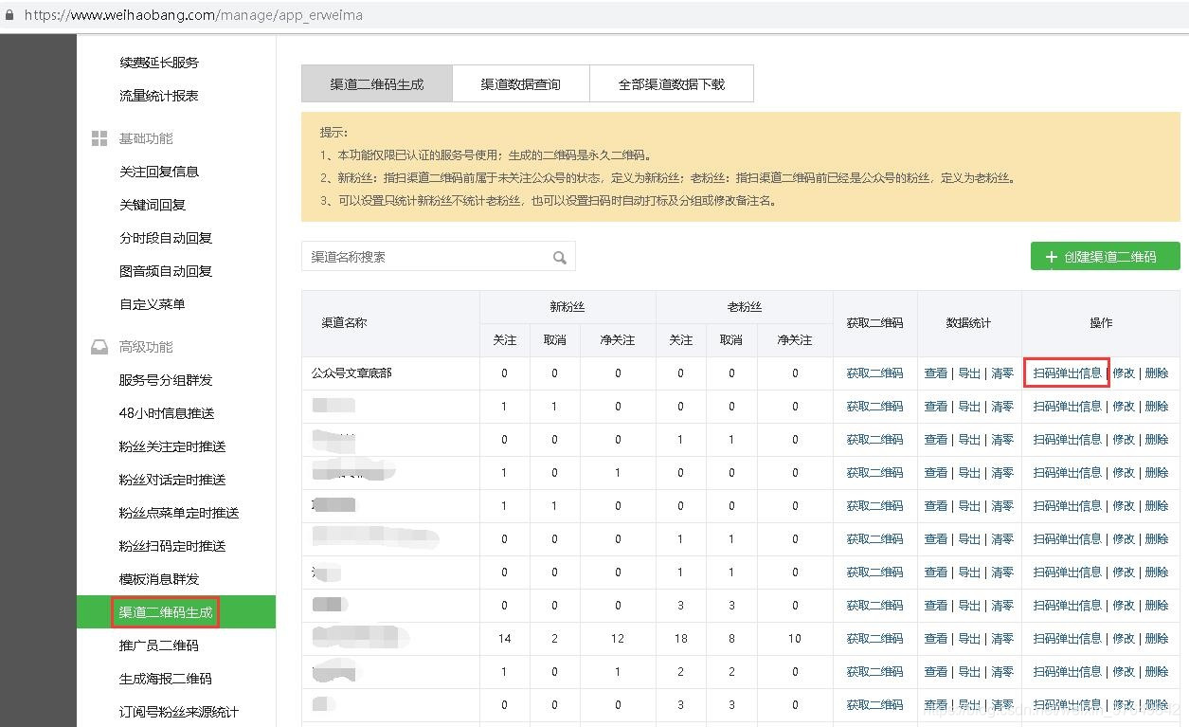Click 删除 in 公众号文章底部 row

pos(1157,373)
